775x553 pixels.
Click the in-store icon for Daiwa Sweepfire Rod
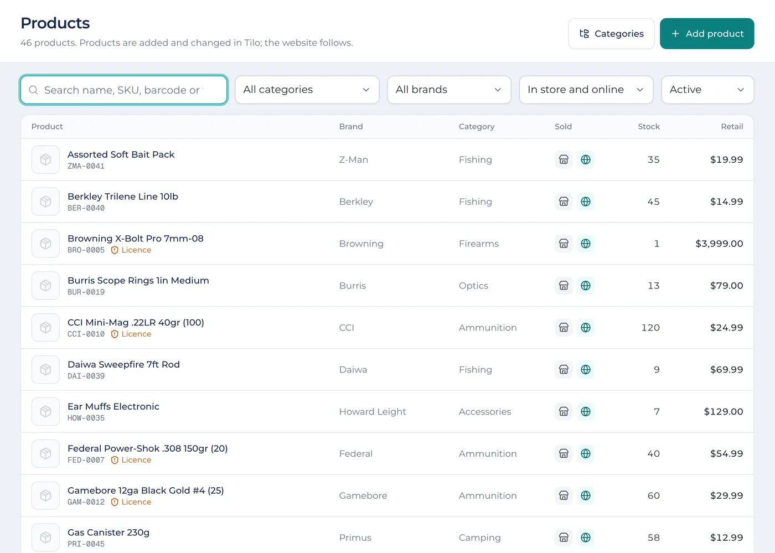[x=564, y=370]
